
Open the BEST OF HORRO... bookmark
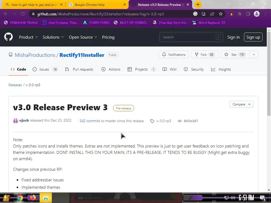[x=131, y=23]
